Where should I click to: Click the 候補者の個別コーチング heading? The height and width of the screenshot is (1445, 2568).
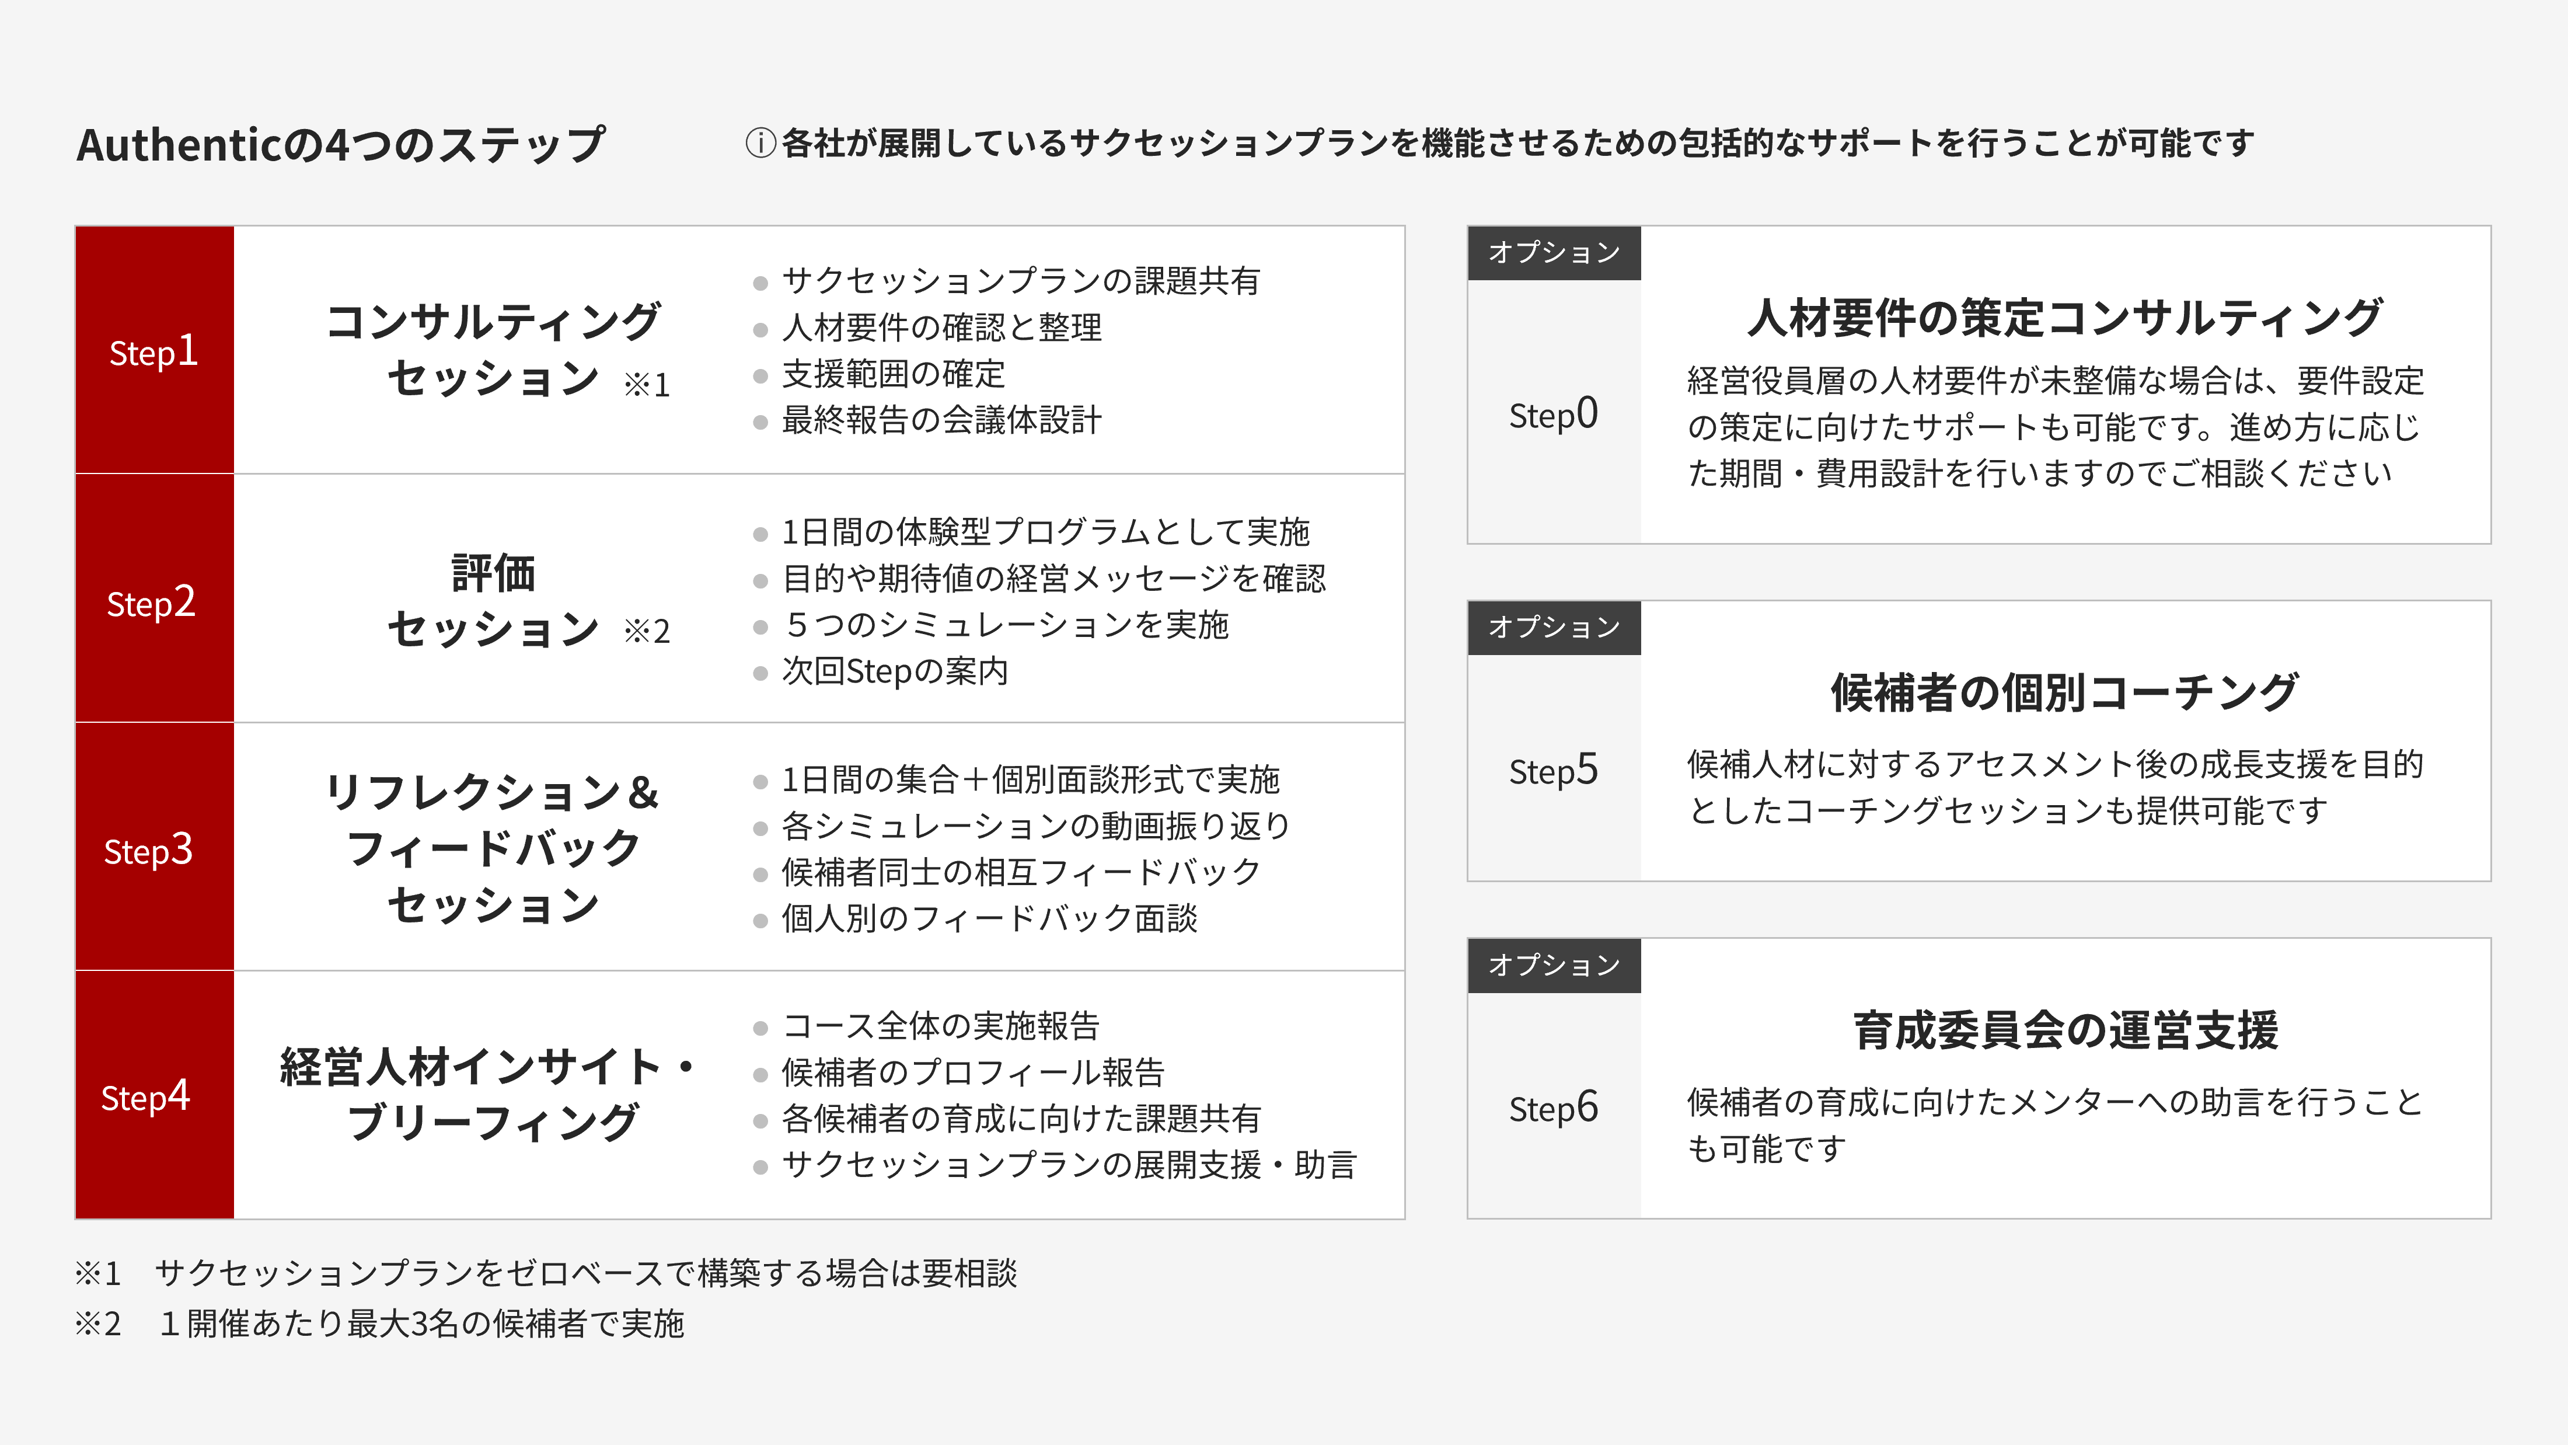point(2064,693)
